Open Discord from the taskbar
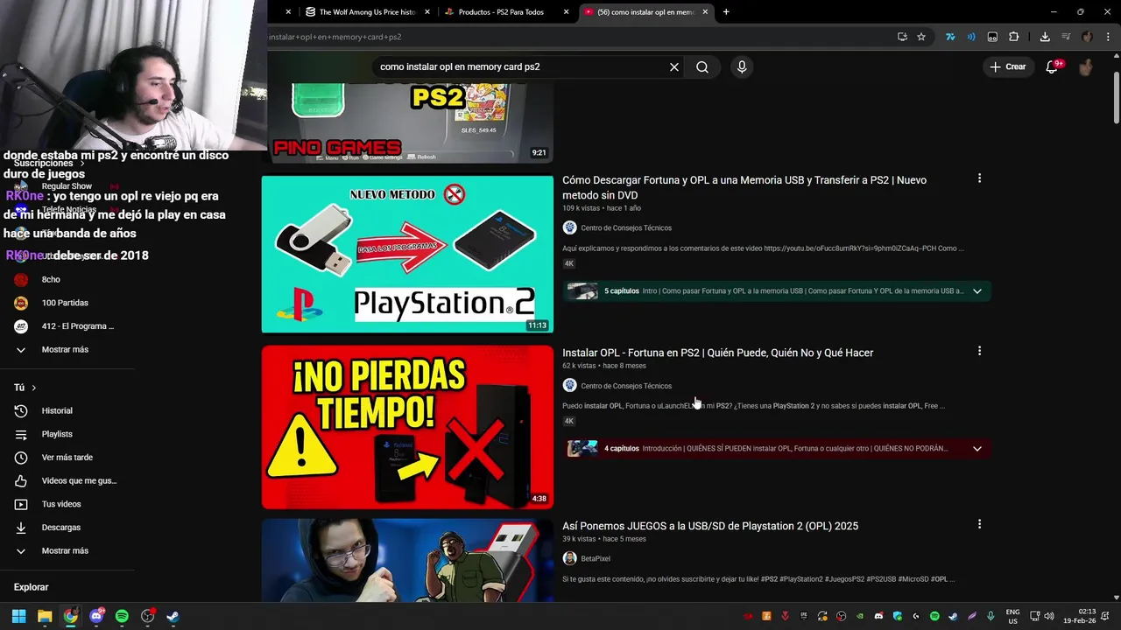The image size is (1121, 630). (96, 616)
